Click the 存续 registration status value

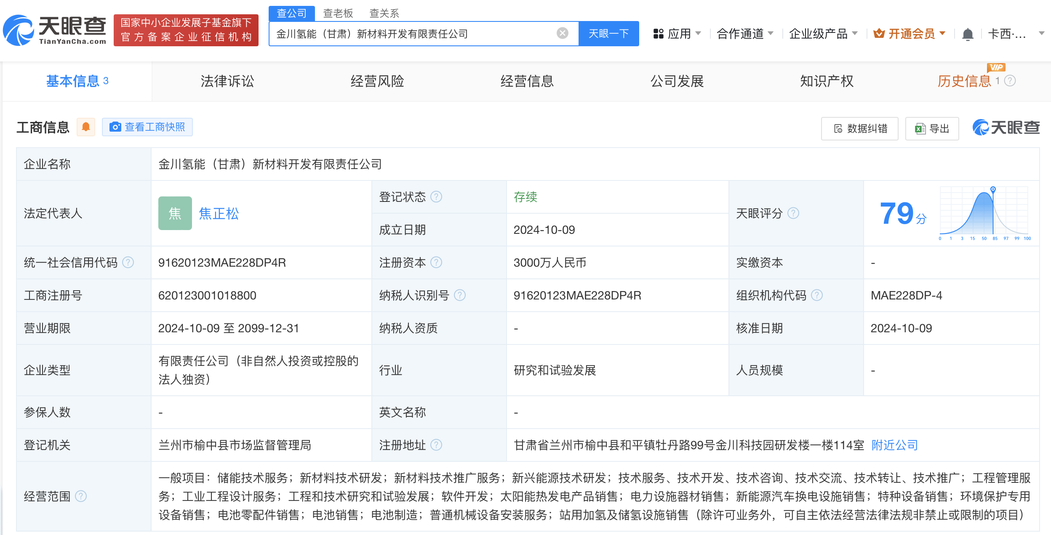(x=525, y=197)
